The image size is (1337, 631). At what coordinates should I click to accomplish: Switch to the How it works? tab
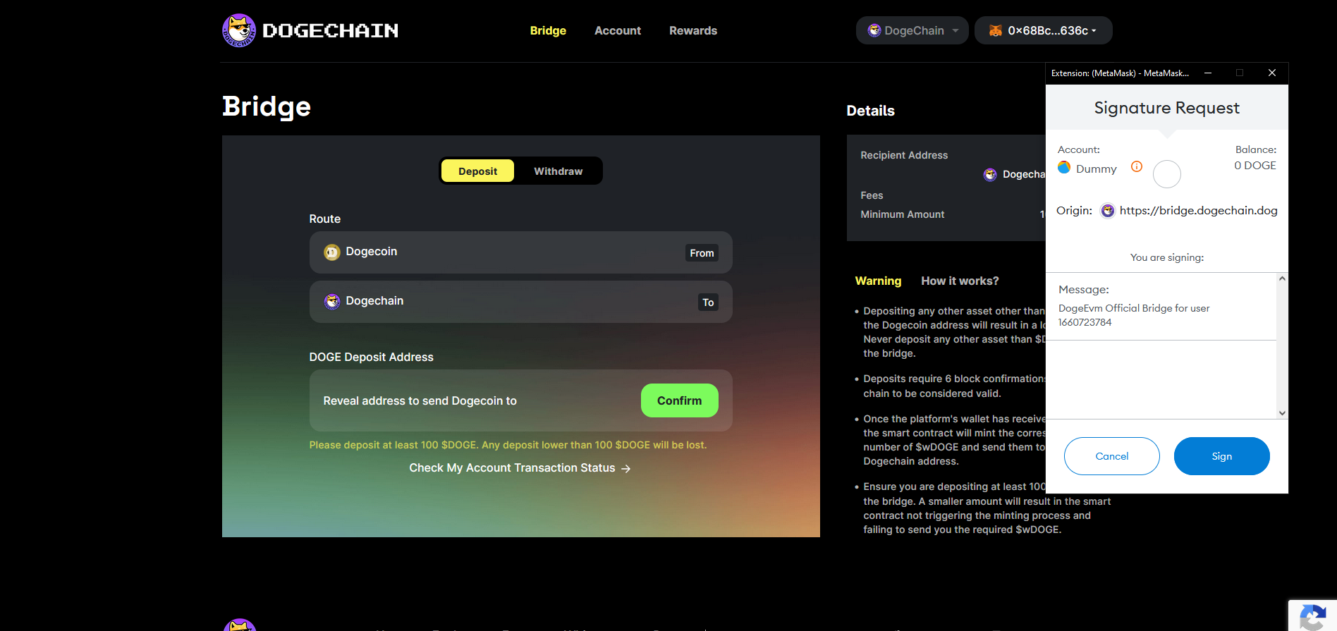(x=960, y=281)
